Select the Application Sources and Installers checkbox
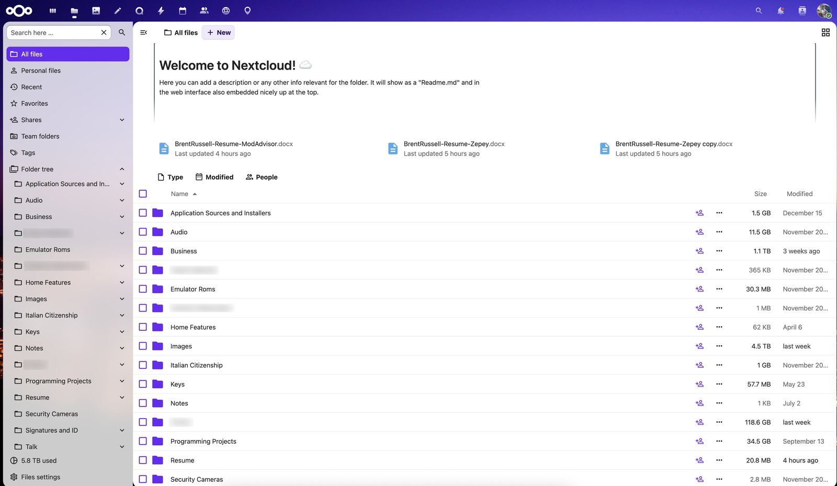The height and width of the screenshot is (486, 837). (143, 213)
